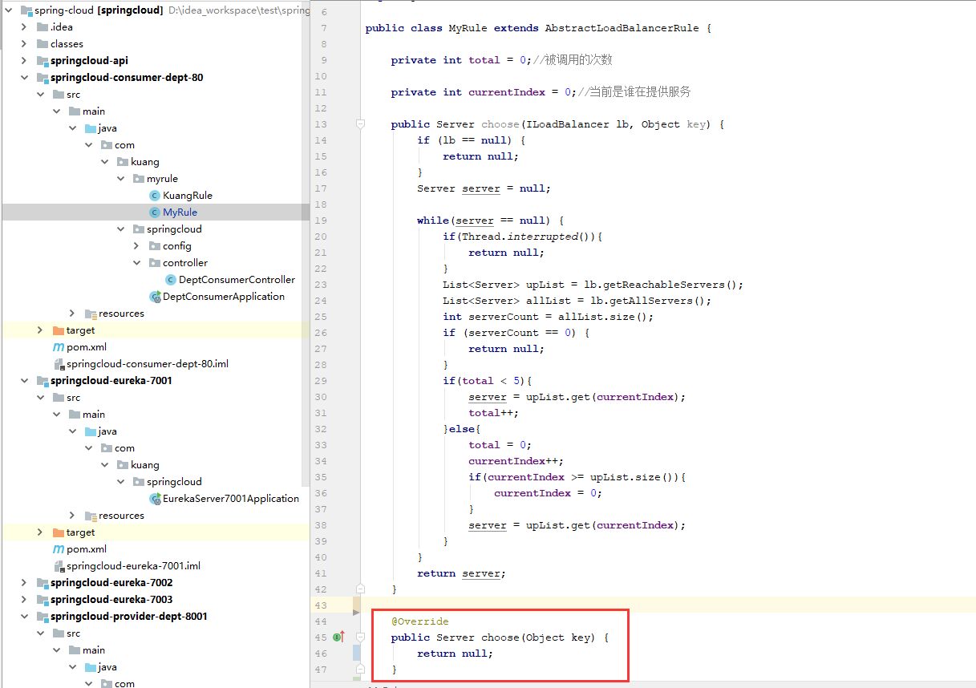Fold the choose method at line 13

pyautogui.click(x=360, y=124)
